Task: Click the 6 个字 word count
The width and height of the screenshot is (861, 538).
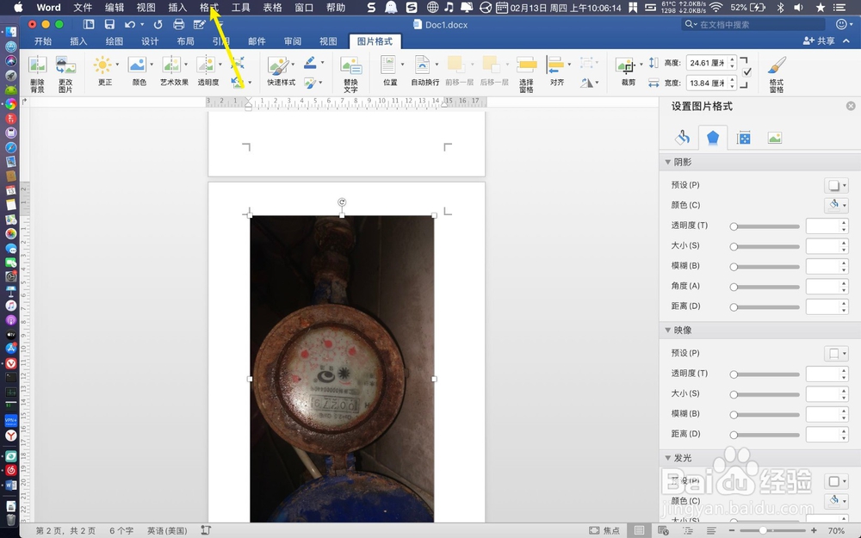Action: coord(121,530)
